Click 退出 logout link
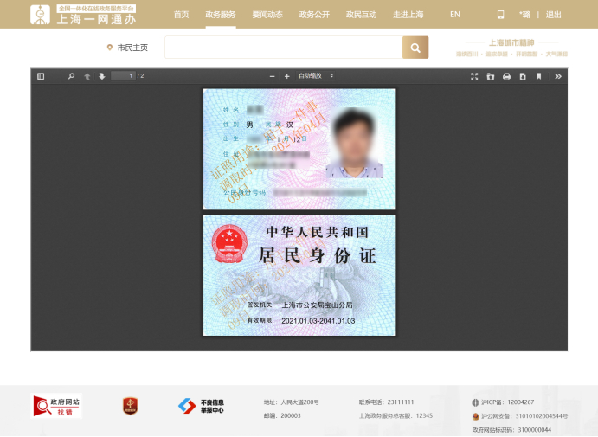Image resolution: width=598 pixels, height=437 pixels. point(553,15)
